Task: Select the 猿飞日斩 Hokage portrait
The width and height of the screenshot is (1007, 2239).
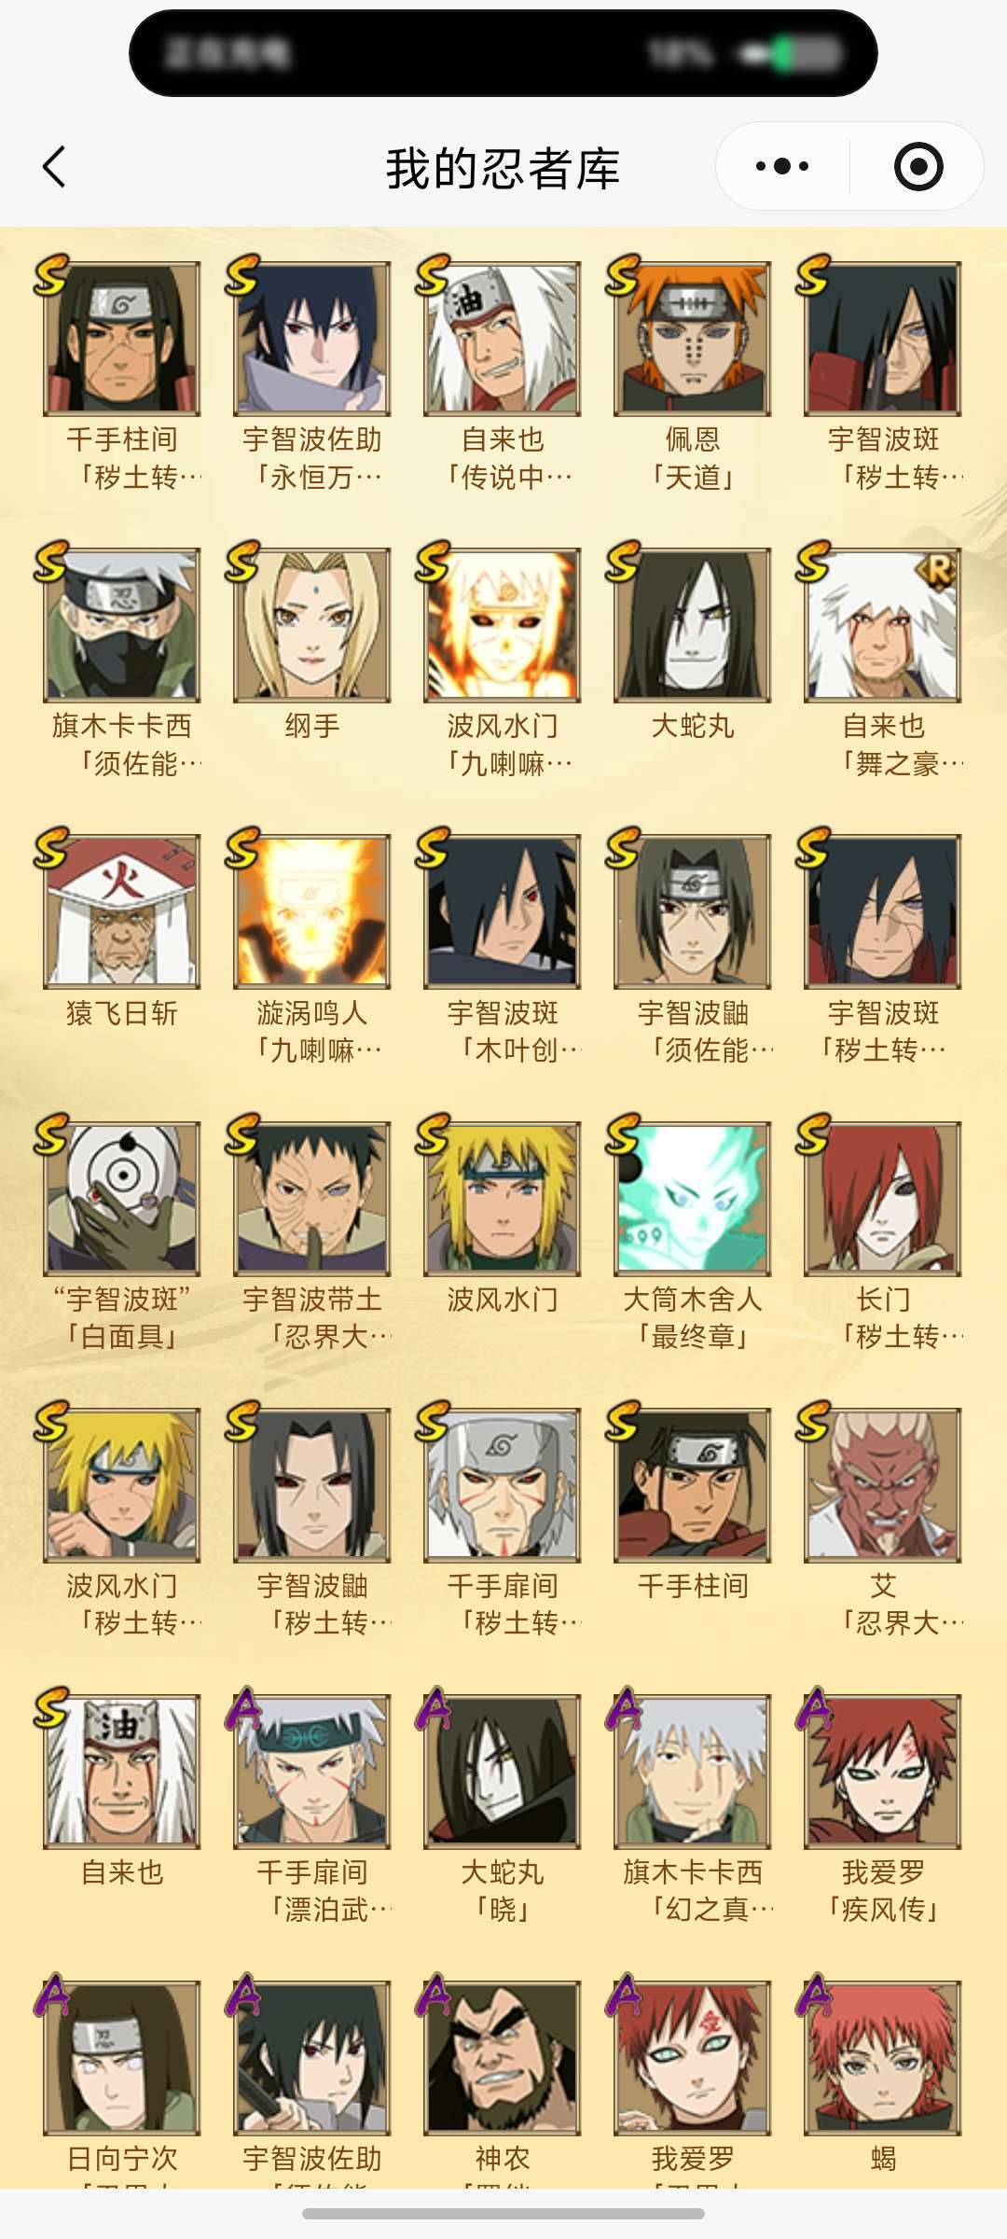Action: [x=122, y=911]
